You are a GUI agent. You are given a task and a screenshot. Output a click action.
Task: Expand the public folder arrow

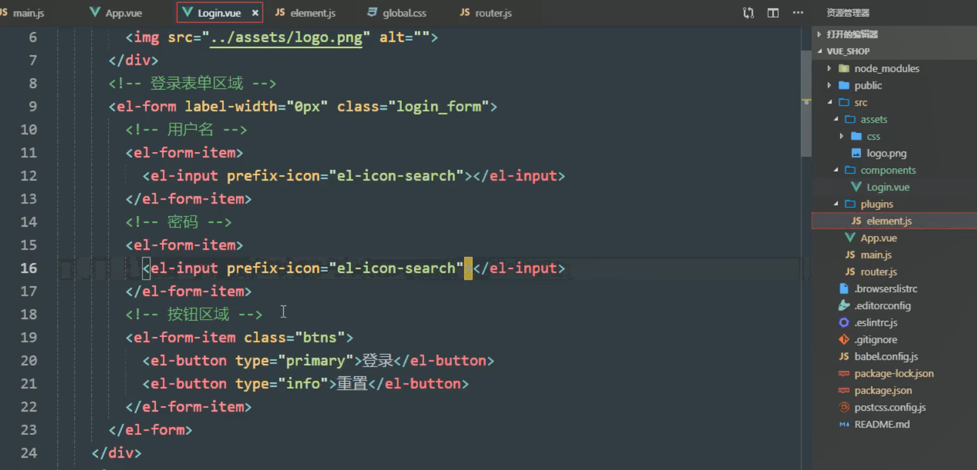(x=829, y=86)
